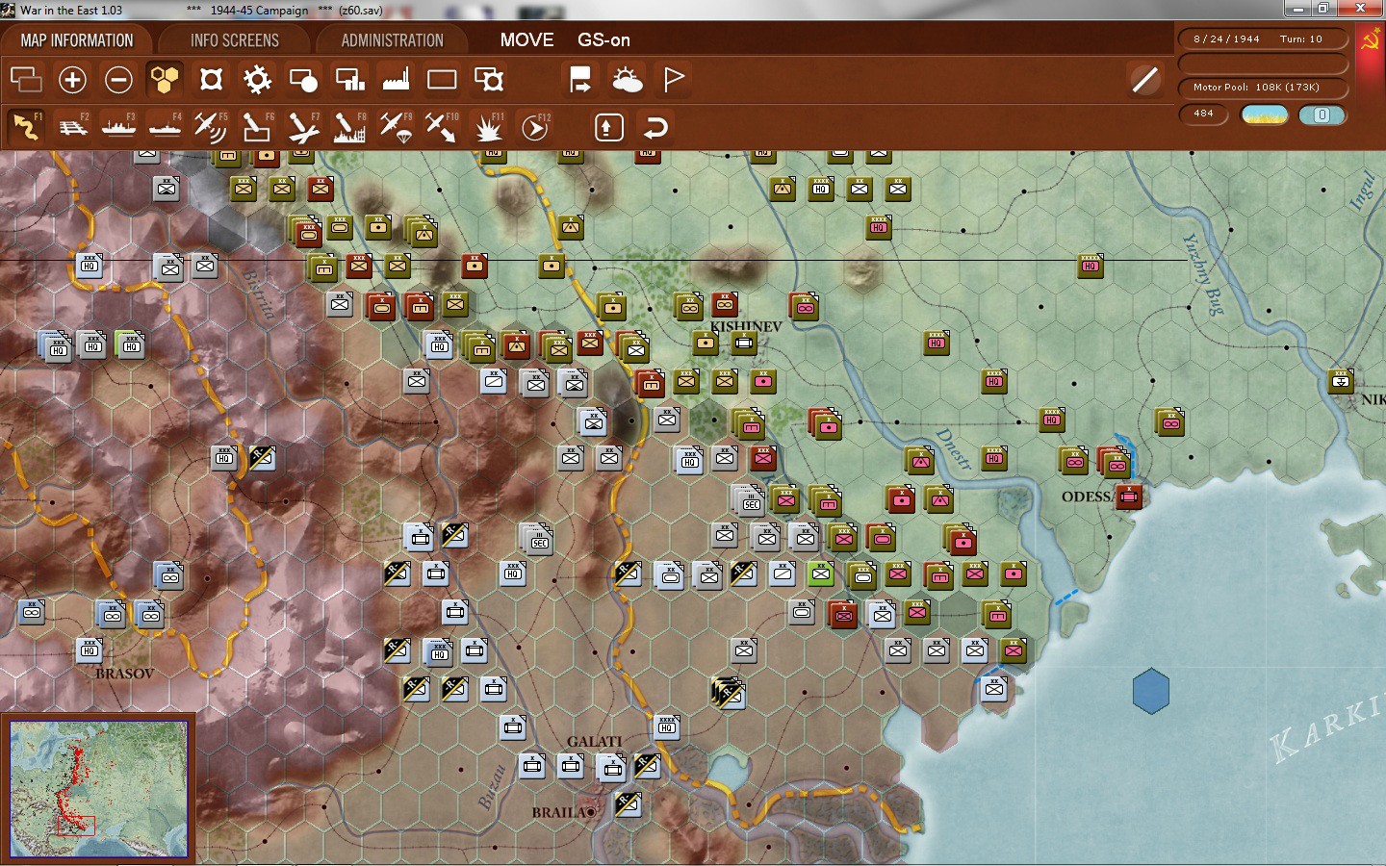Select the F6 bomb unit mode
The width and height of the screenshot is (1386, 866).
tap(257, 126)
